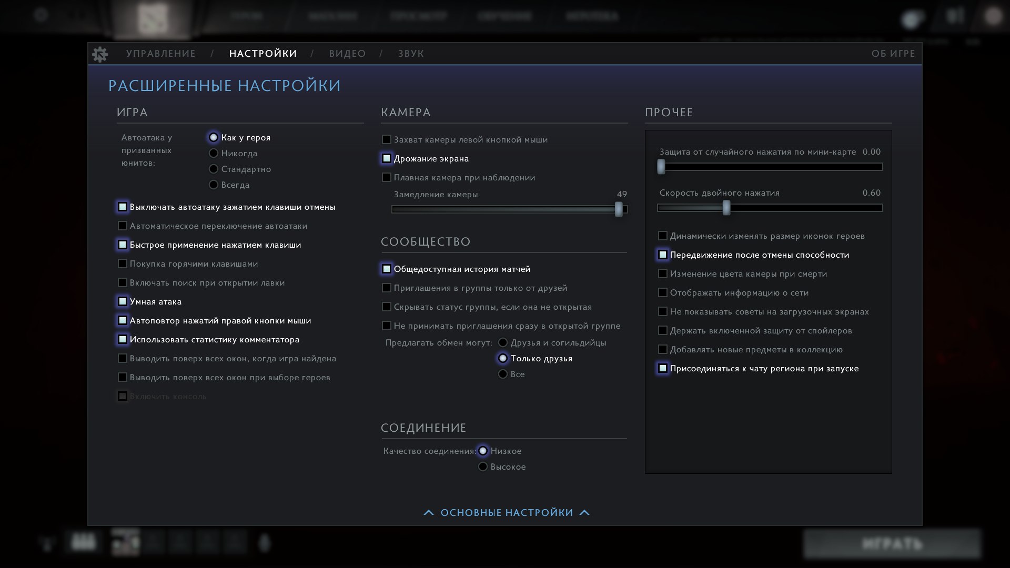Image resolution: width=1010 pixels, height=568 pixels.
Task: Enable Отображать информацию о сети
Action: pyautogui.click(x=663, y=293)
